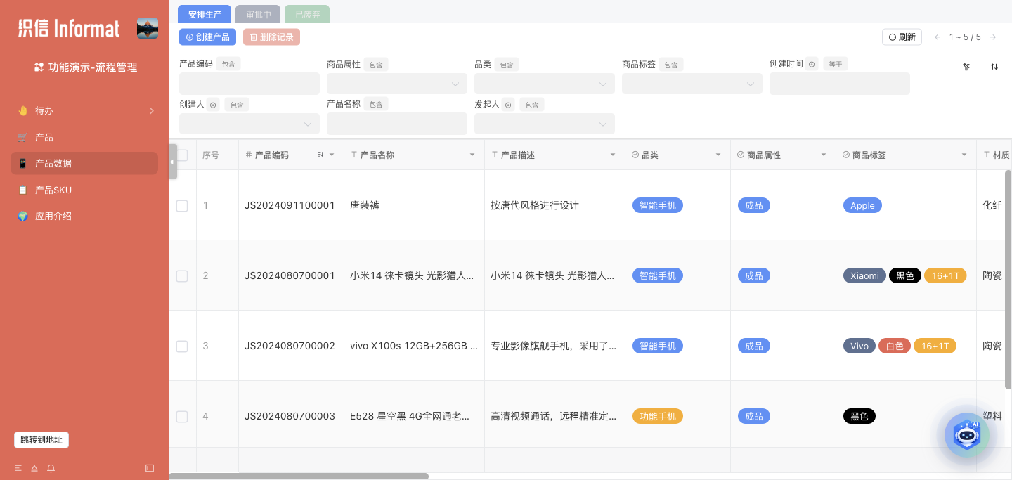Click the 产品名称 filter input field
This screenshot has width=1012, height=480.
pos(397,124)
